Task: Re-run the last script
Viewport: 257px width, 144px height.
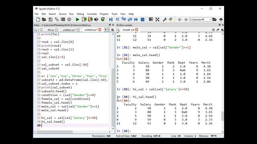Action: point(103,20)
